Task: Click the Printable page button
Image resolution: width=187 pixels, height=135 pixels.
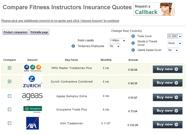Action: [x=39, y=32]
